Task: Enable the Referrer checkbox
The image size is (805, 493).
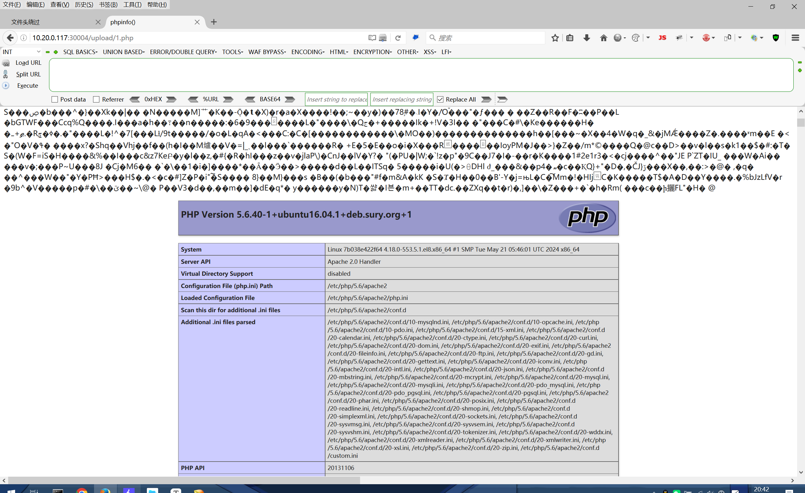Action: pos(96,99)
